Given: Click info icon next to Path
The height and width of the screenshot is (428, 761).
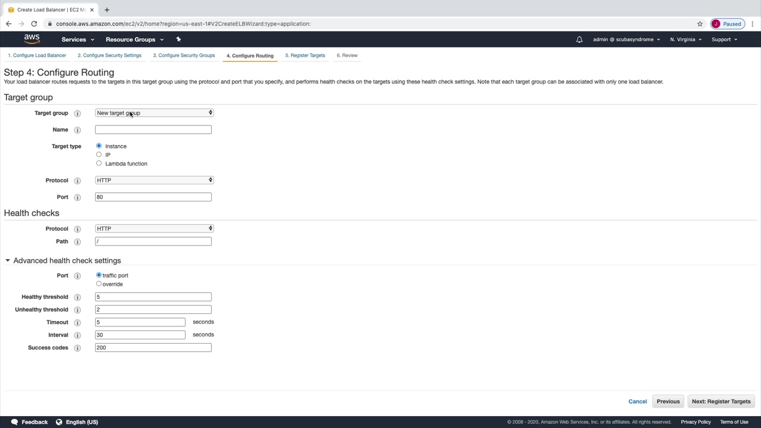Looking at the screenshot, I should 77,242.
